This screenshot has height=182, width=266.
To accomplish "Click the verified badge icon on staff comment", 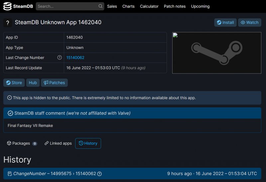I will coord(10,113).
